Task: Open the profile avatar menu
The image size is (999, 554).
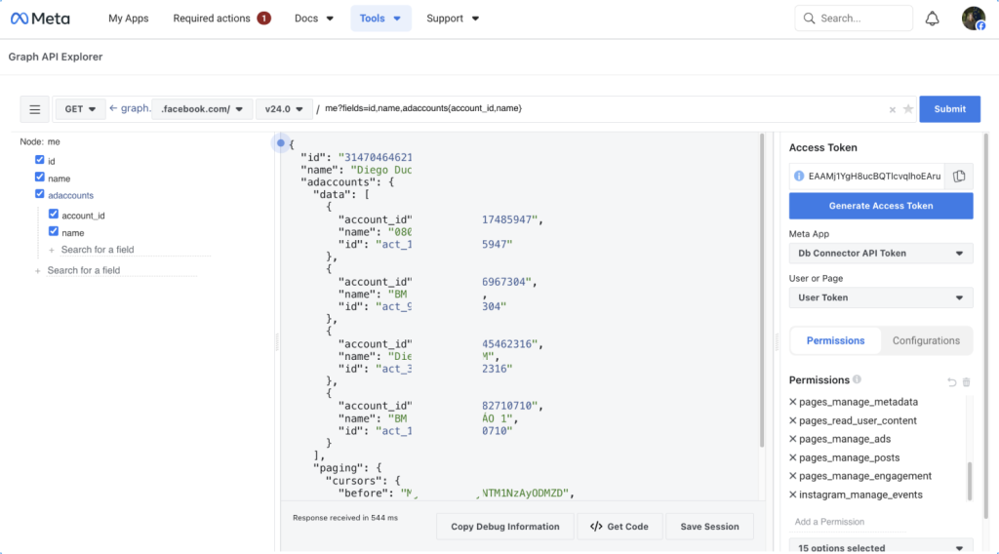Action: coord(973,19)
